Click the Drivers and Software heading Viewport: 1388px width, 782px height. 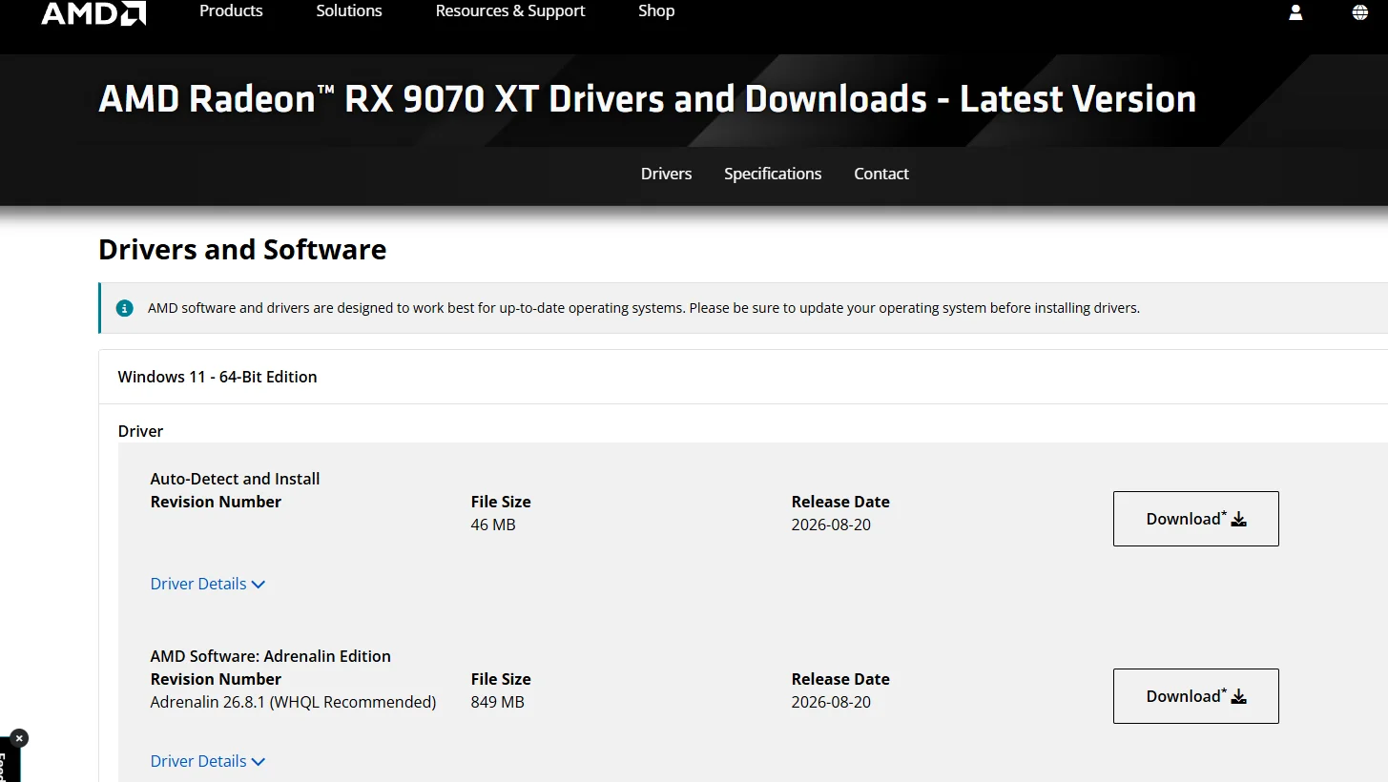pos(242,250)
